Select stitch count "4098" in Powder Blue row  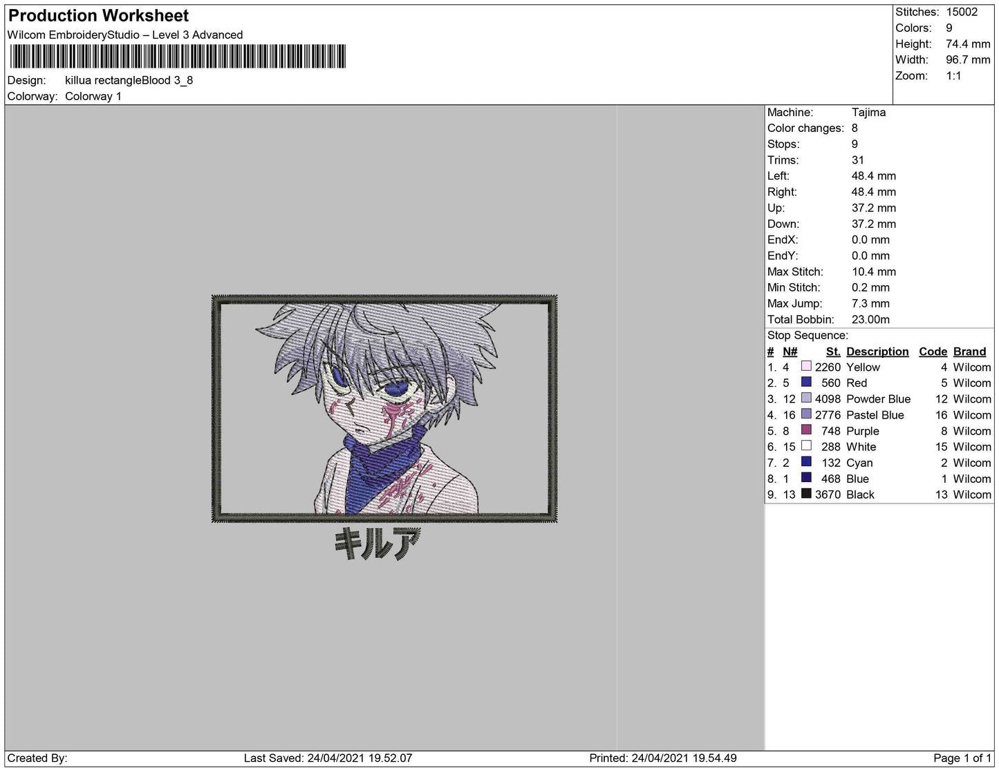(828, 399)
